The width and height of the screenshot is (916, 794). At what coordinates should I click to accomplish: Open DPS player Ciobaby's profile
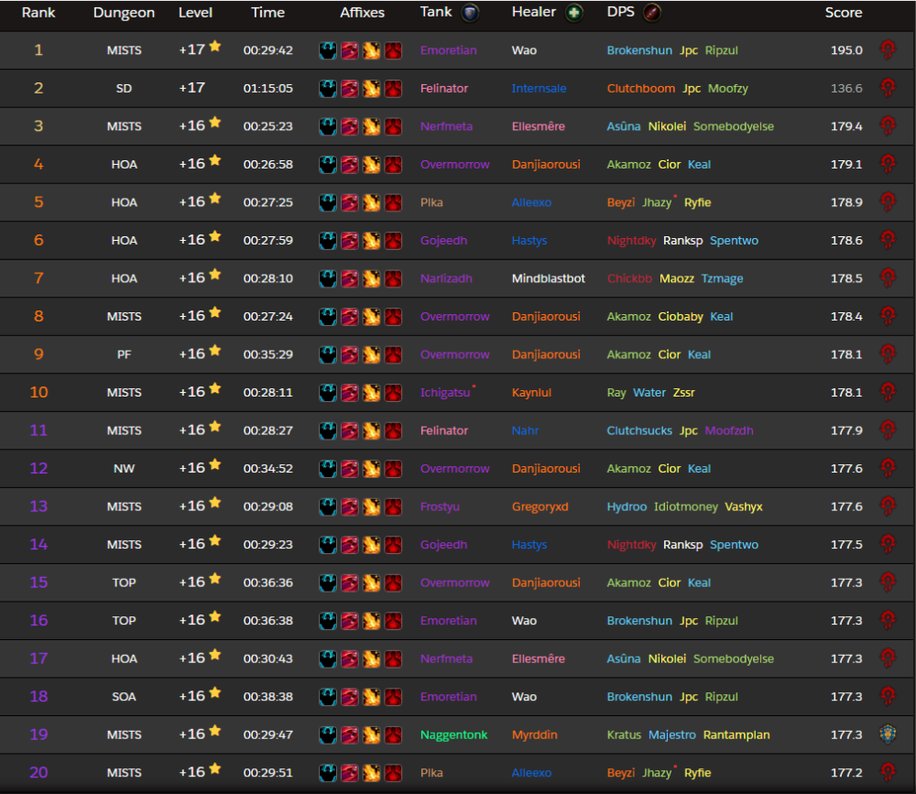pos(681,317)
